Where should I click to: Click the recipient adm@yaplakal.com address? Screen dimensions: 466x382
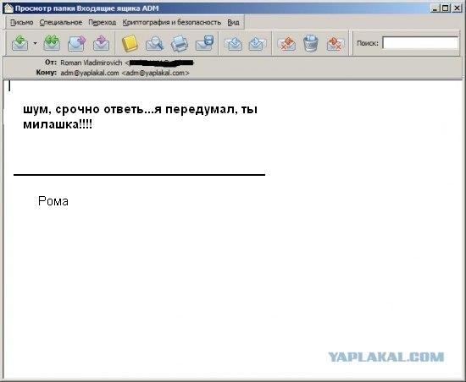tap(125, 73)
